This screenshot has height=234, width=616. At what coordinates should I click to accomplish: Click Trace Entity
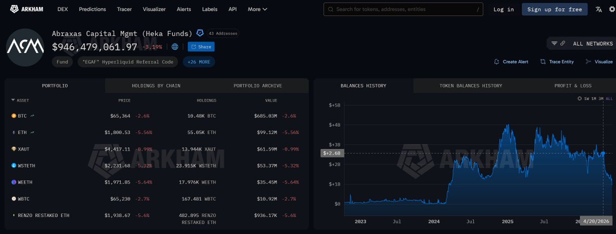click(x=557, y=62)
